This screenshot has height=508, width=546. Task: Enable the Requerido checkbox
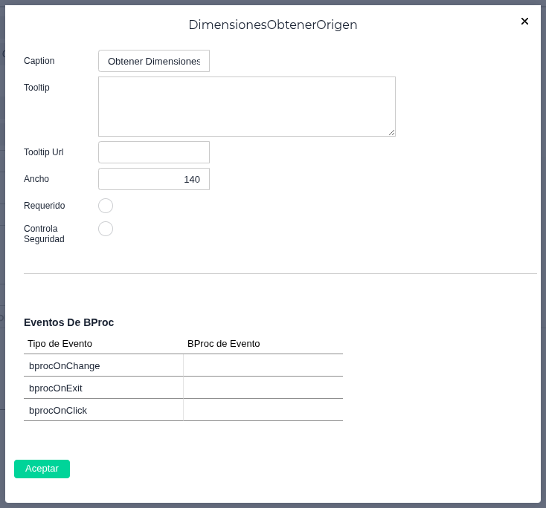pos(106,206)
